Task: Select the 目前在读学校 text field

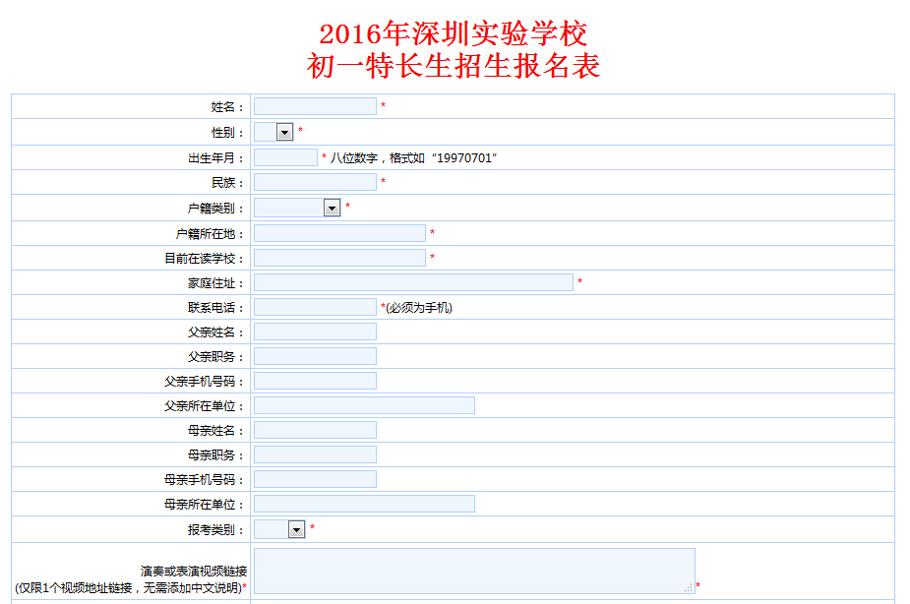Action: coord(339,258)
